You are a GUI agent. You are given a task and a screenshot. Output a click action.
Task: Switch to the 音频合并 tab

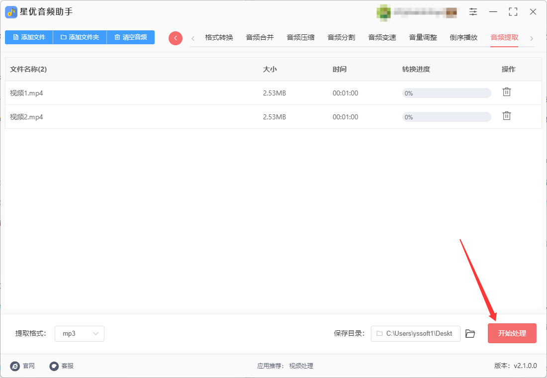260,37
